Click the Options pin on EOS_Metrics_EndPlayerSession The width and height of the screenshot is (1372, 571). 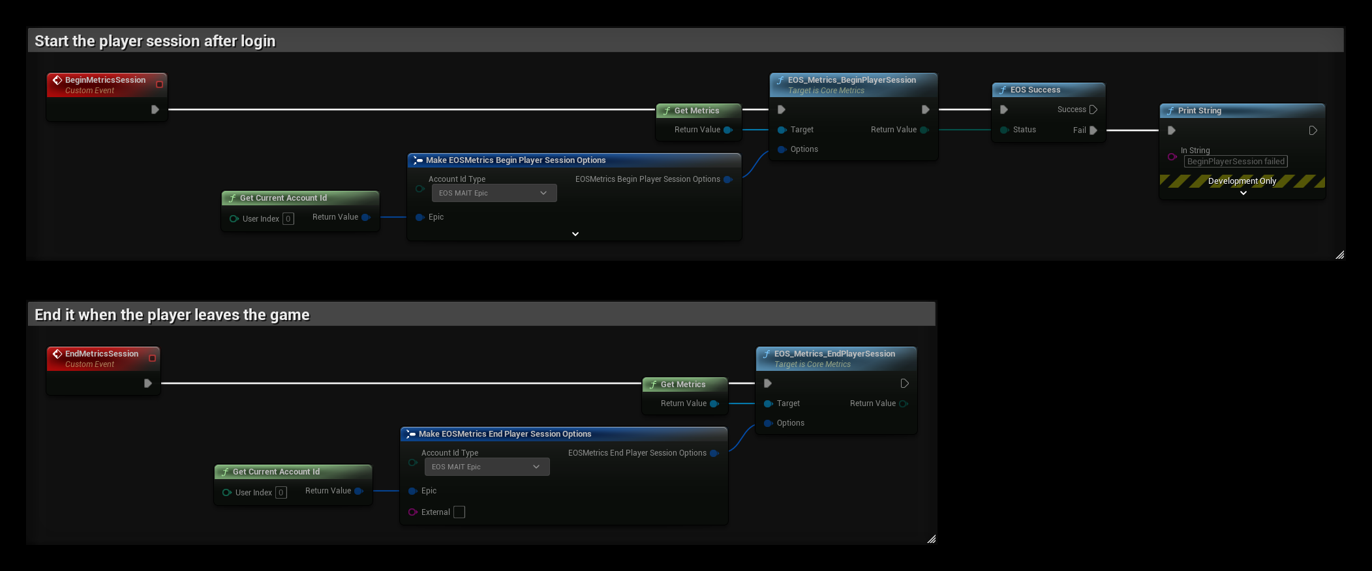click(768, 423)
